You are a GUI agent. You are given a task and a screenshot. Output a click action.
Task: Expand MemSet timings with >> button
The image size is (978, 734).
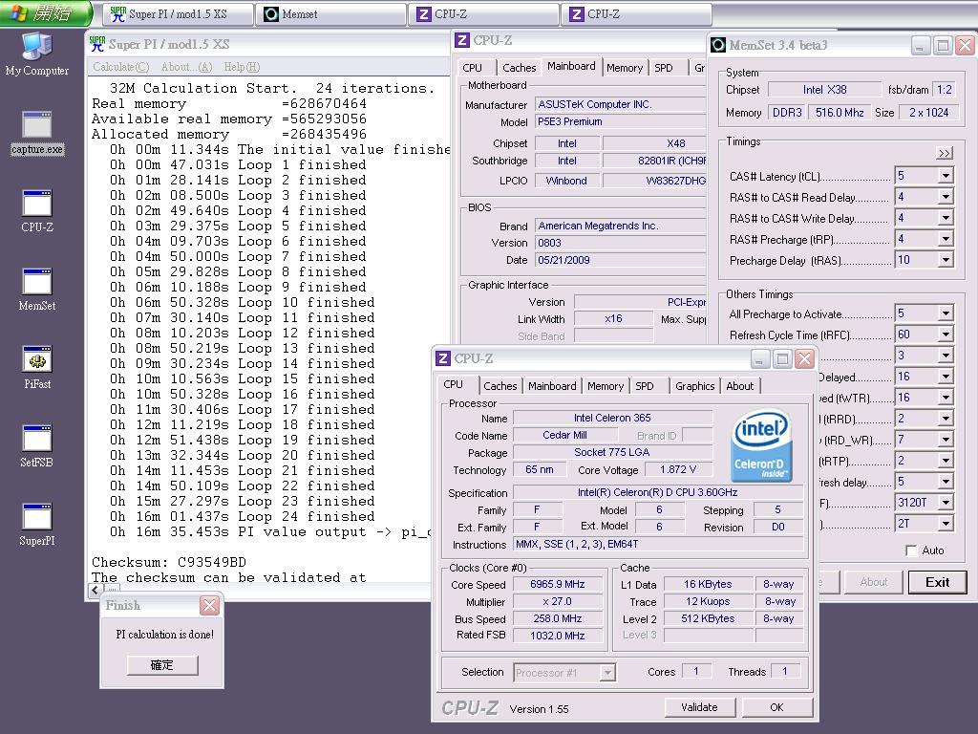(945, 153)
